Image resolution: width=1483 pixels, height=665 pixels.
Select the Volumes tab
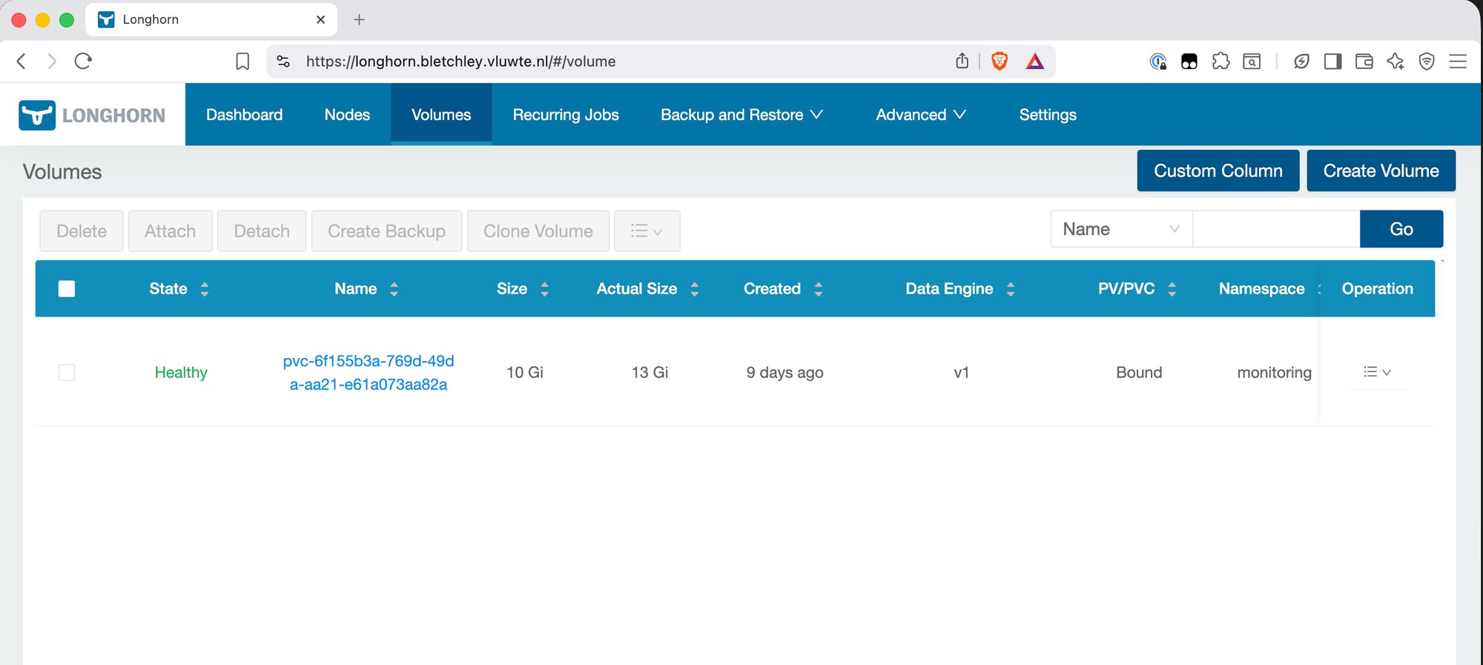pos(441,115)
